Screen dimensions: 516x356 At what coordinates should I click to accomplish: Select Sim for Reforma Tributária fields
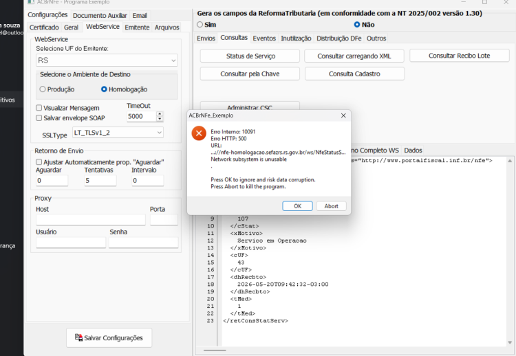coord(200,25)
